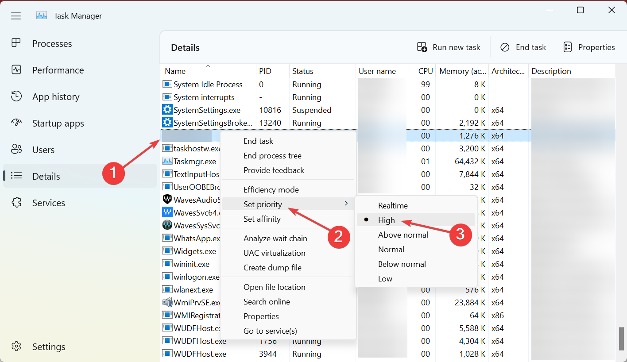Expand the Set priority submenu
627x362 pixels.
(288, 204)
